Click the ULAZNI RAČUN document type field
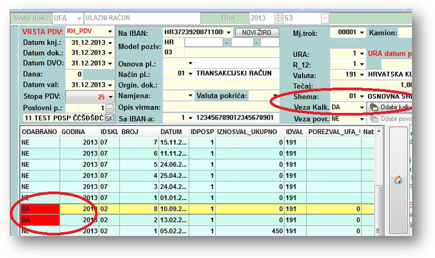The width and height of the screenshot is (435, 258). pos(142,18)
